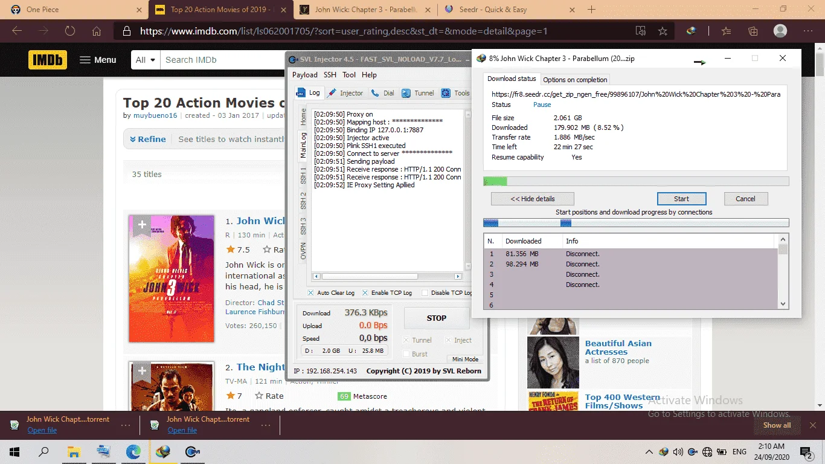The image size is (825, 464).
Task: Open browser Settings and more menu
Action: click(x=808, y=31)
